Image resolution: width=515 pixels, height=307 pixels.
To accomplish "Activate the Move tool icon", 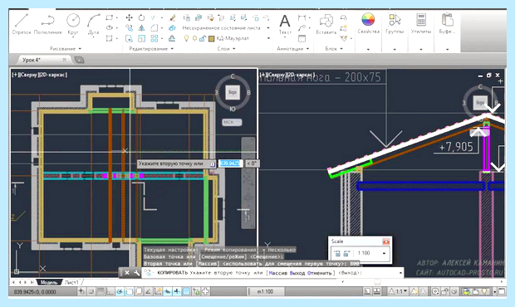I will tap(129, 17).
